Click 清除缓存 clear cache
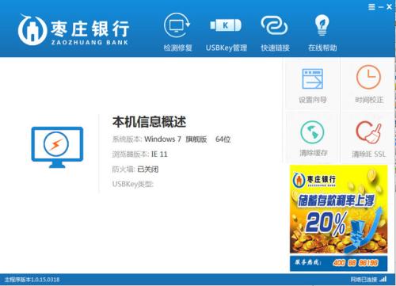This screenshot has height=286, width=396. (x=313, y=138)
